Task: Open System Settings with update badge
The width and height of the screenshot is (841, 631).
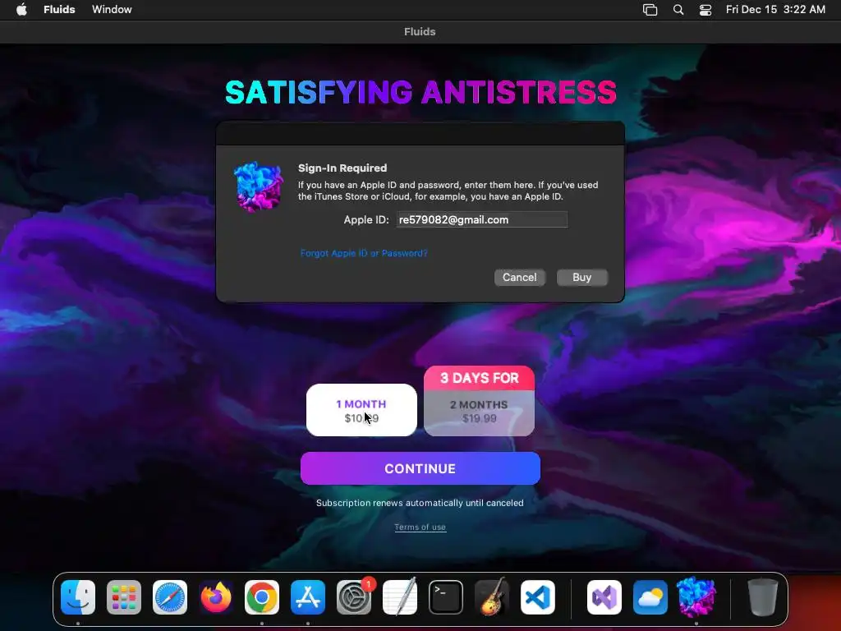Action: coord(354,597)
